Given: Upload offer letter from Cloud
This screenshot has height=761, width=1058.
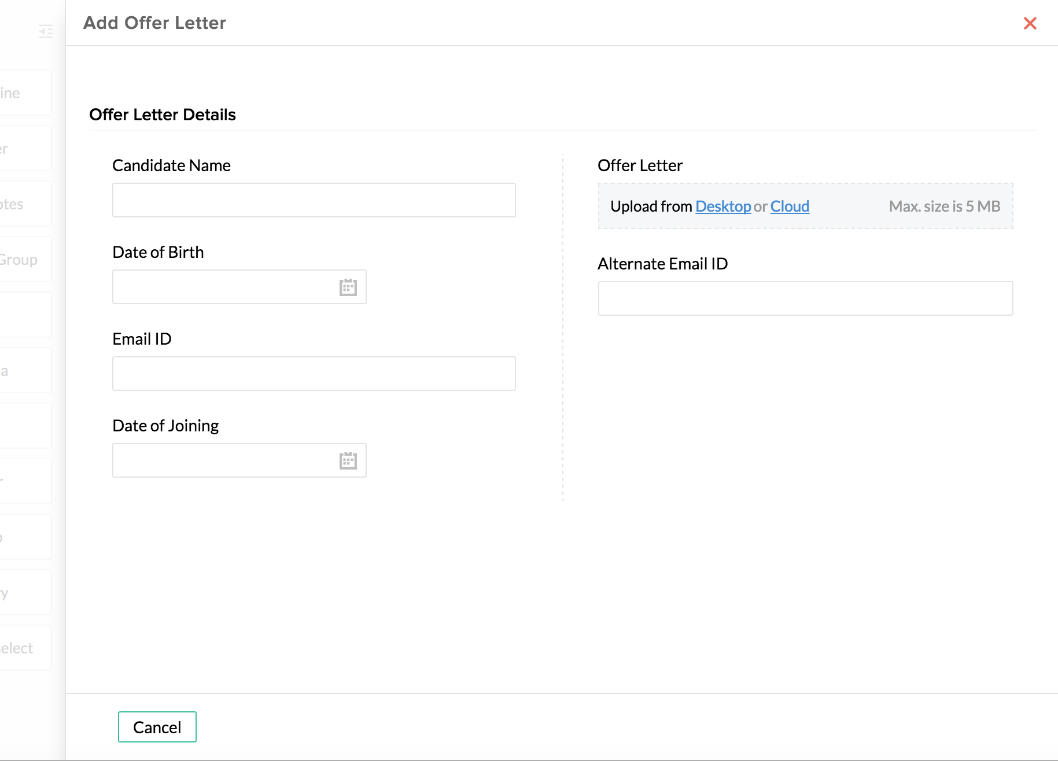Looking at the screenshot, I should coord(789,206).
